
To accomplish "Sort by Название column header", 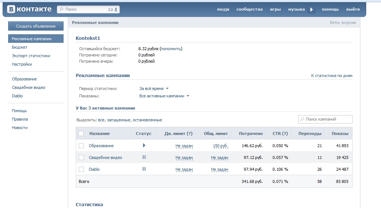I will coord(99,134).
